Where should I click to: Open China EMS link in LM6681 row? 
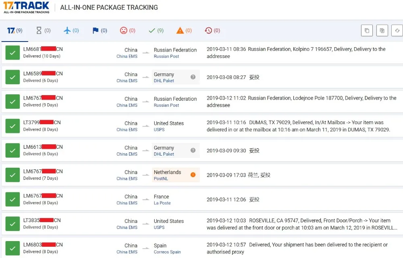[x=127, y=56]
